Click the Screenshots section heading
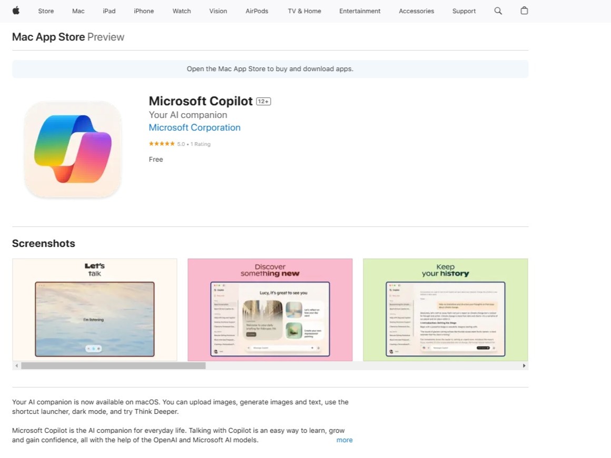The height and width of the screenshot is (458, 611). tap(44, 243)
